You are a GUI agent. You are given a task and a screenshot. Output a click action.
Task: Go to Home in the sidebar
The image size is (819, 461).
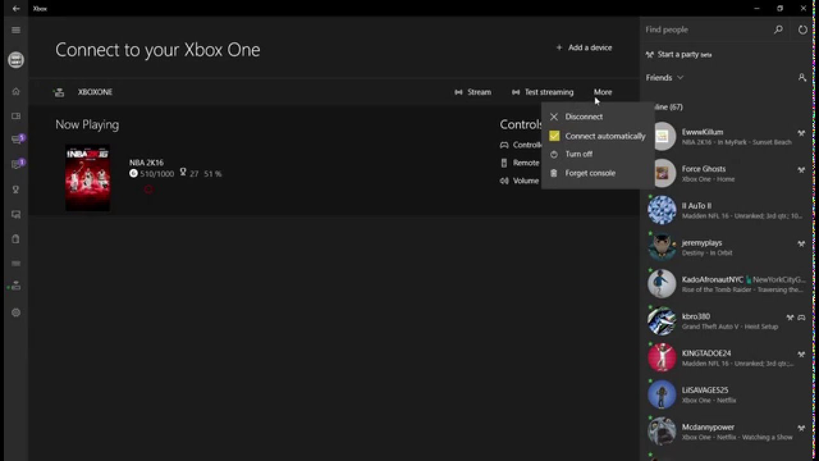[16, 92]
